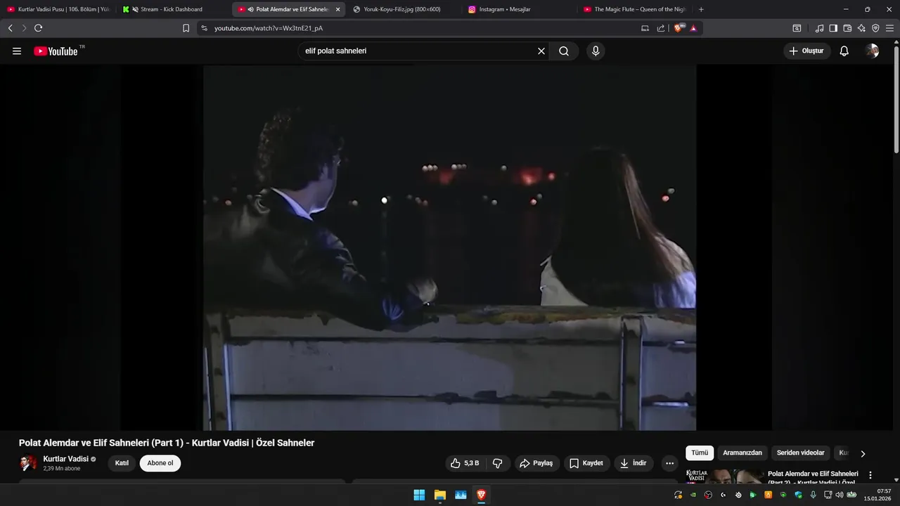The image size is (900, 506).
Task: Open the NVIDIA tray icon
Action: pos(693,495)
